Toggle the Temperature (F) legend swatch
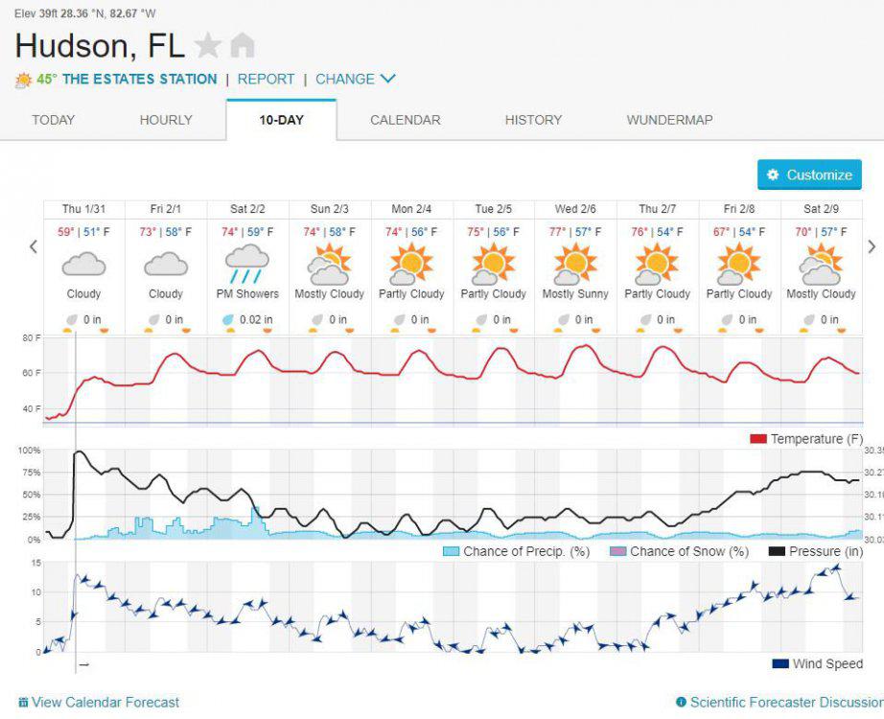Viewport: 884px width, 719px height. tap(758, 439)
